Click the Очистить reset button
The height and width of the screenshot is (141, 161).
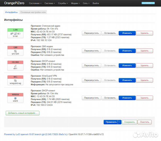tap(145, 122)
